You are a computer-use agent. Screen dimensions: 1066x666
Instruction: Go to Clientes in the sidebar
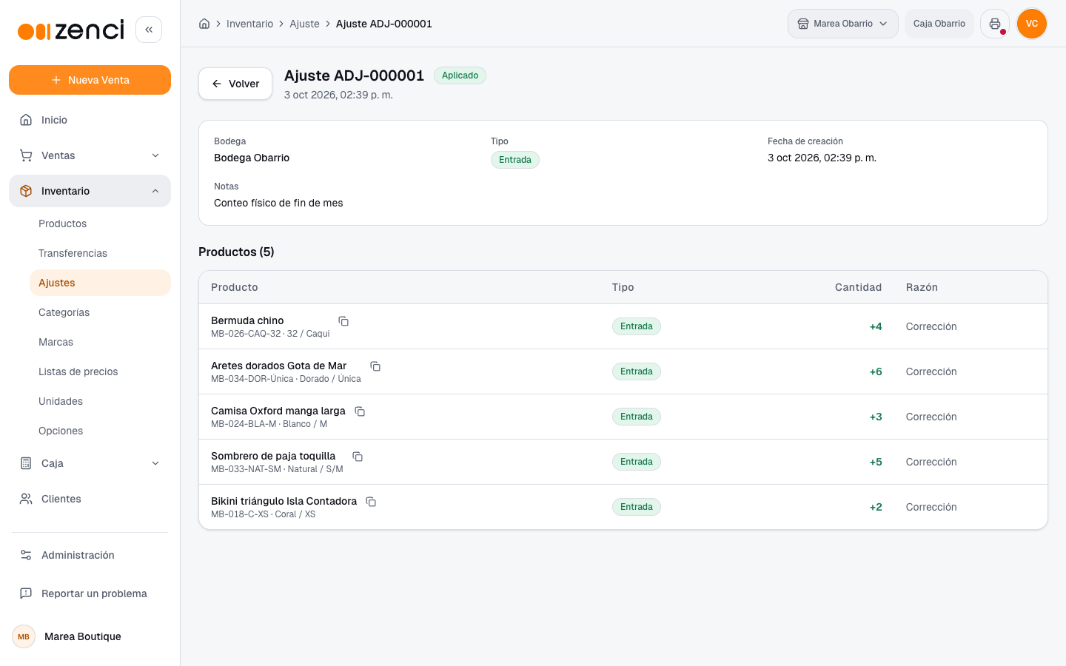90,499
